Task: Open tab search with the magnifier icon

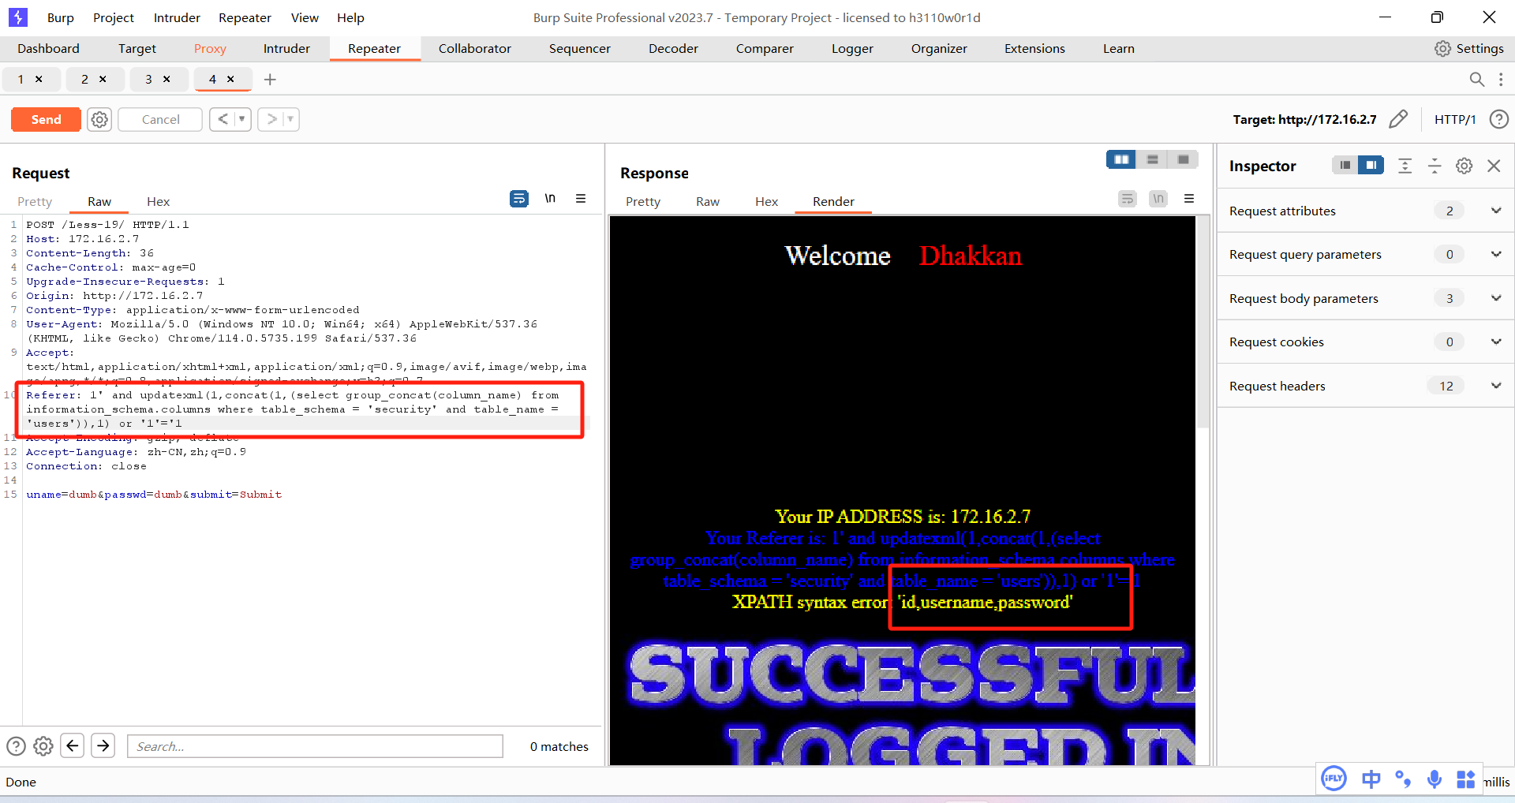Action: click(x=1477, y=79)
